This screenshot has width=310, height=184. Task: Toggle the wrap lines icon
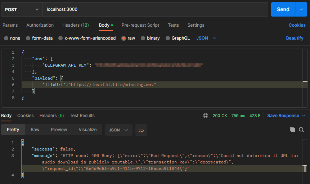tap(141, 130)
